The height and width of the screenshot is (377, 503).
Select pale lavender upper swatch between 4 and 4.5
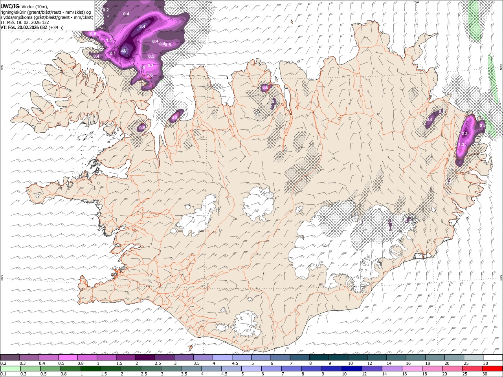click(222, 358)
